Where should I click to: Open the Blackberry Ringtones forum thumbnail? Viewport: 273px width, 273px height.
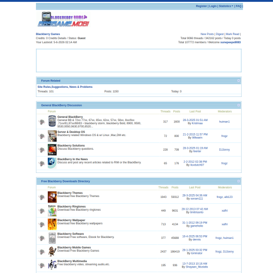coord(52,211)
